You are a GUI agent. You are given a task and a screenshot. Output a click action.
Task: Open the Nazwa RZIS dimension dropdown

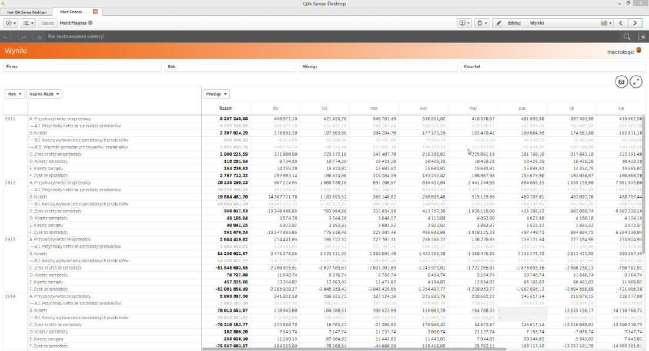click(44, 94)
